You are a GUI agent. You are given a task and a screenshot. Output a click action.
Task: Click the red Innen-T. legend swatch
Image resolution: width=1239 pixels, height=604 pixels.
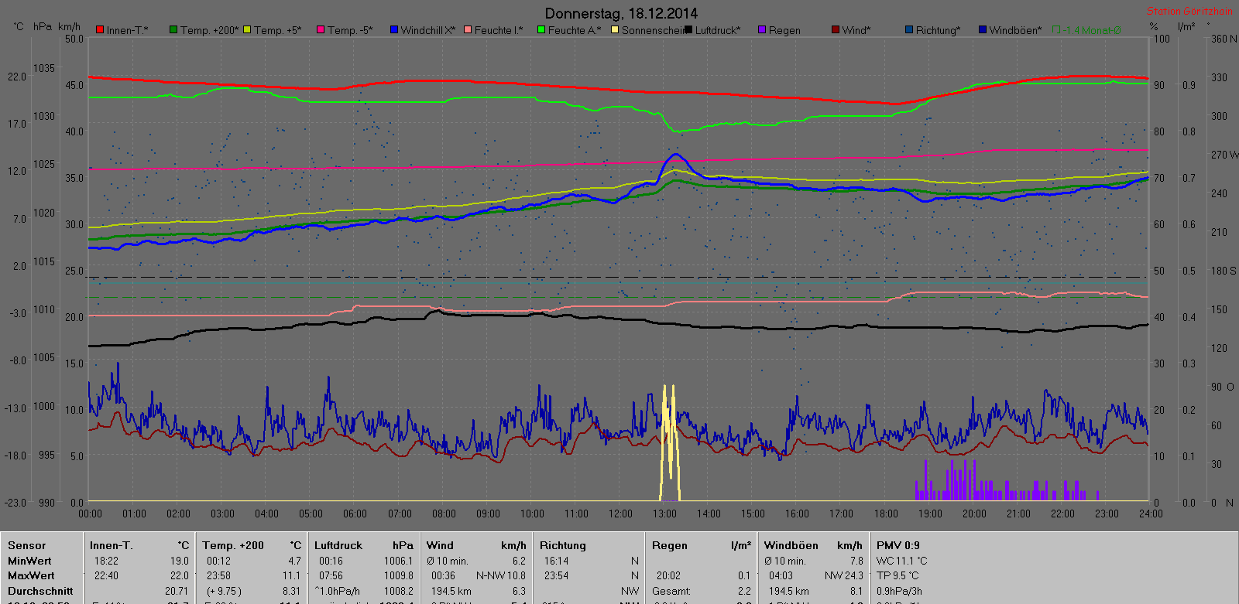point(100,30)
